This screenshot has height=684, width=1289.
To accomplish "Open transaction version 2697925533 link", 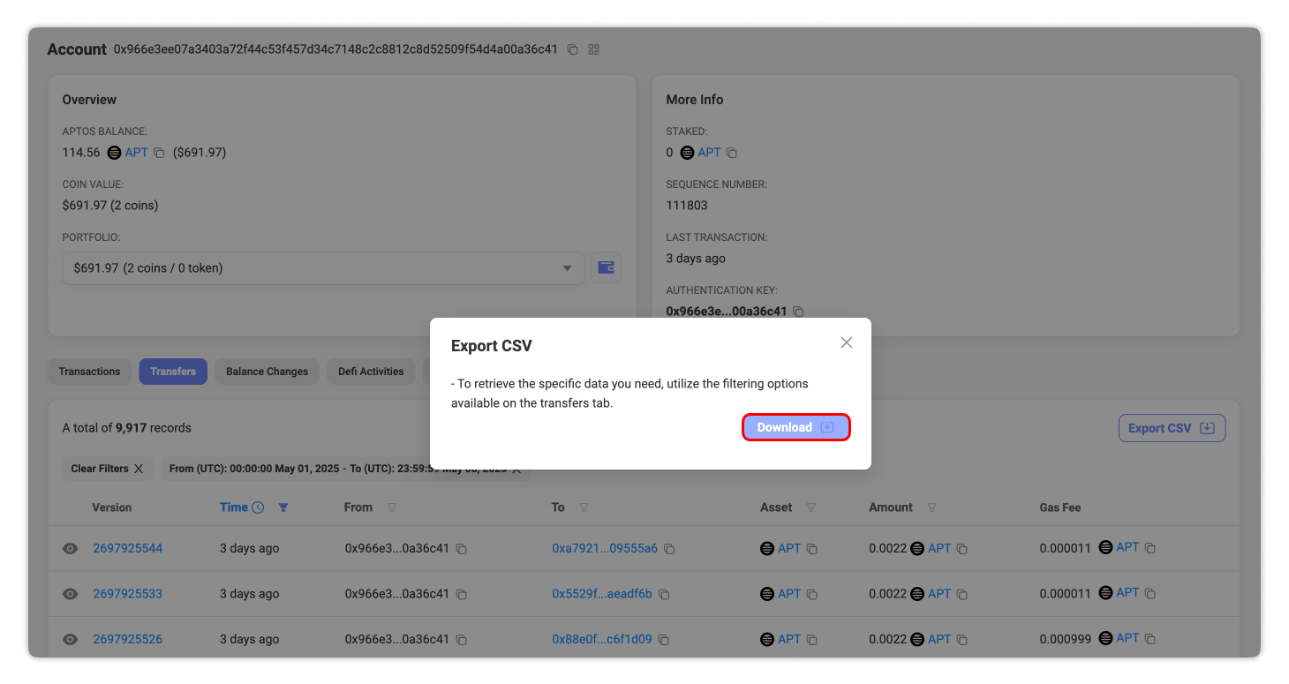I will [x=127, y=594].
